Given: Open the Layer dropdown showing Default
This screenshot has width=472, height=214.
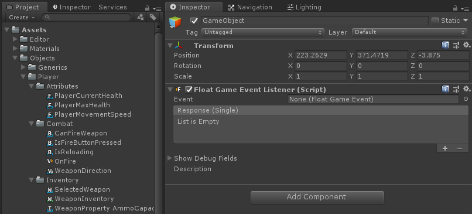Looking at the screenshot, I should coord(411,32).
